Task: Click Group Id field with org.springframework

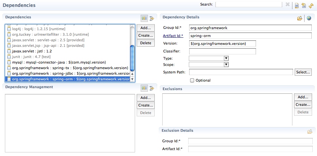Action: point(250,28)
